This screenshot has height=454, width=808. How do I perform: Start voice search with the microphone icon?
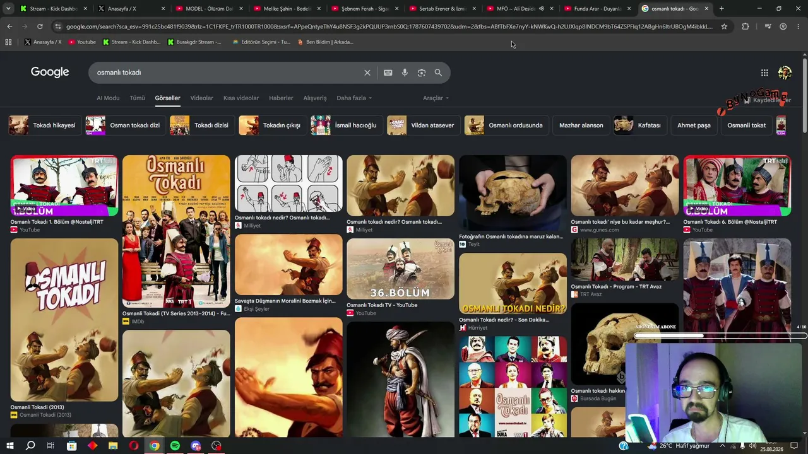(405, 73)
